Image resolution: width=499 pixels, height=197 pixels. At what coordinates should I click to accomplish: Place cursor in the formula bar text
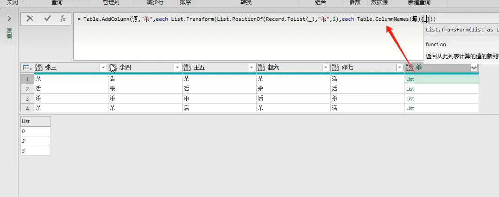tap(256, 19)
